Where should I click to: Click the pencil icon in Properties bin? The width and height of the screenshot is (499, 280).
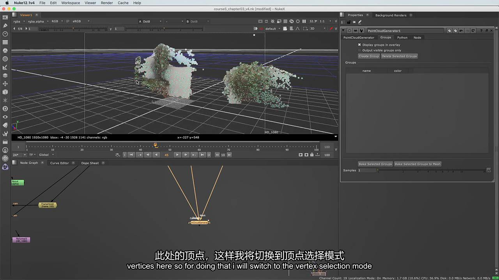point(360,22)
